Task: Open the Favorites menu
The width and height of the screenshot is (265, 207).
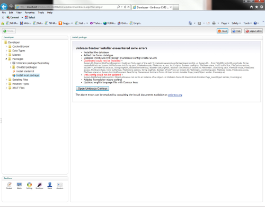Action: point(30,13)
